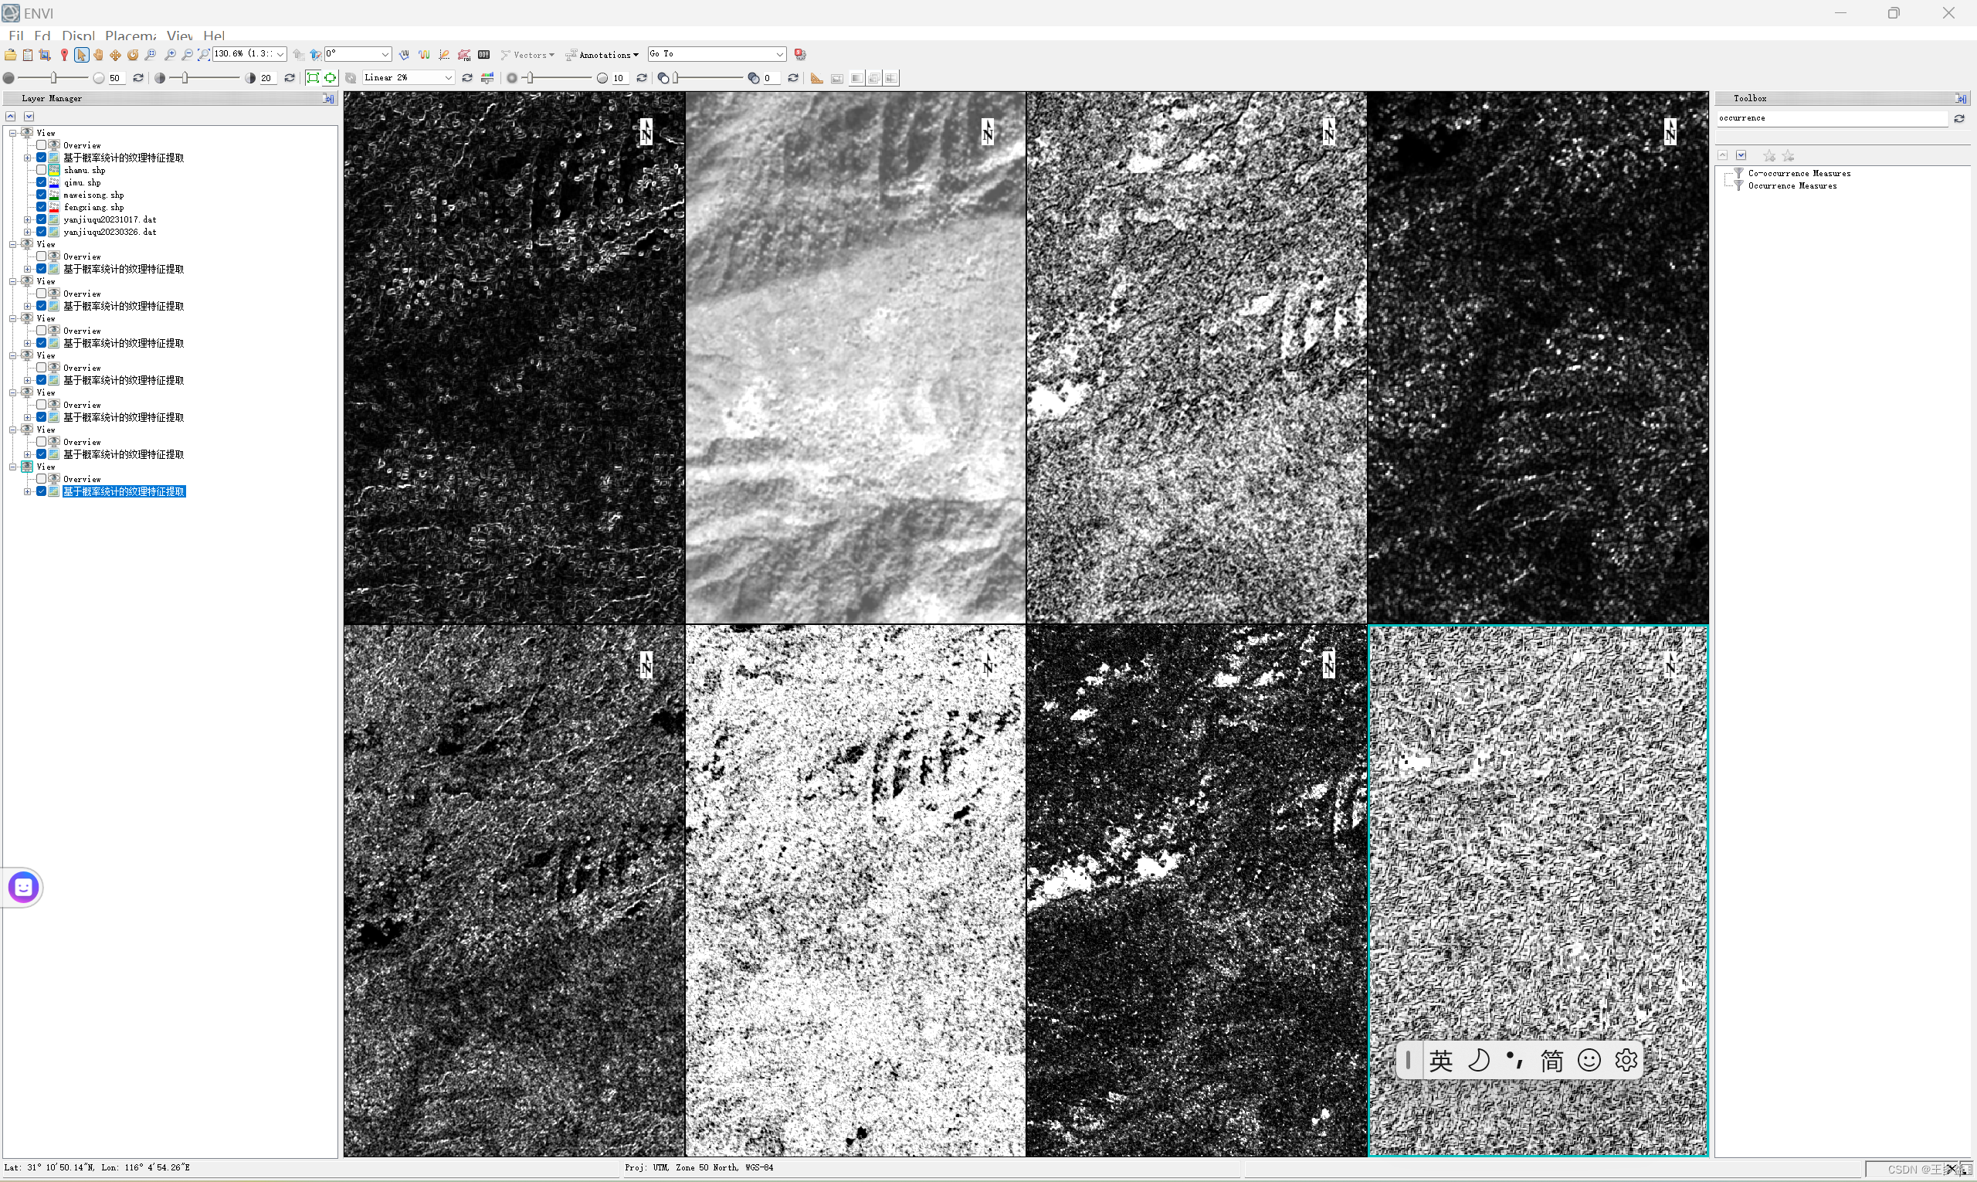Viewport: 1977px width, 1182px height.
Task: Collapse the first View tree node
Action: tap(12, 133)
